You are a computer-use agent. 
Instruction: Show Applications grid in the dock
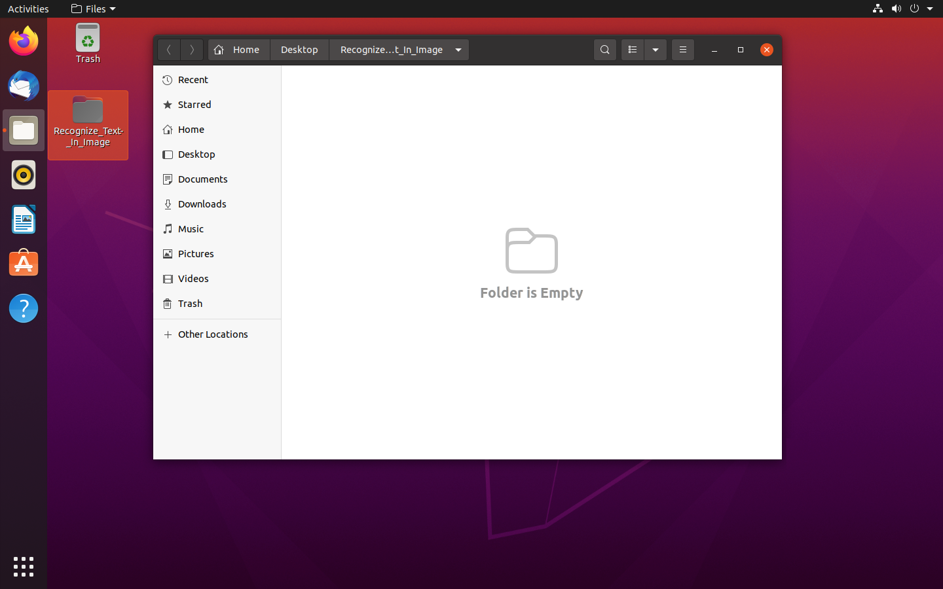pyautogui.click(x=24, y=567)
